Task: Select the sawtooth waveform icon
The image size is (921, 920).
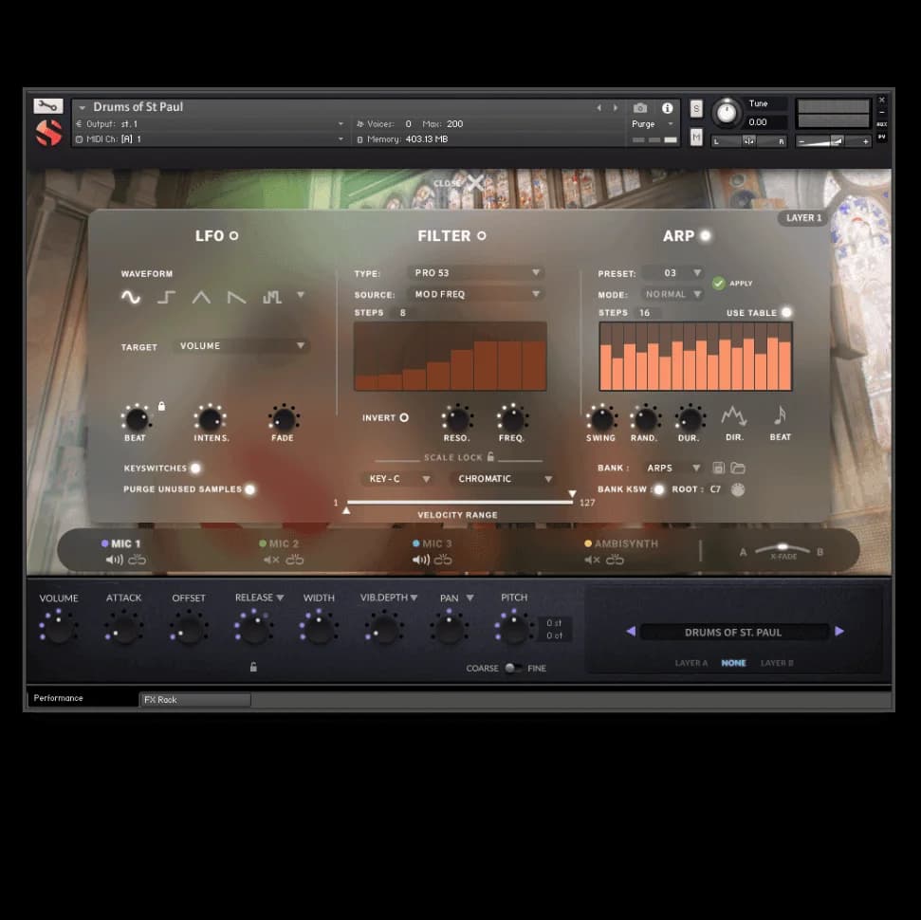Action: pos(236,297)
